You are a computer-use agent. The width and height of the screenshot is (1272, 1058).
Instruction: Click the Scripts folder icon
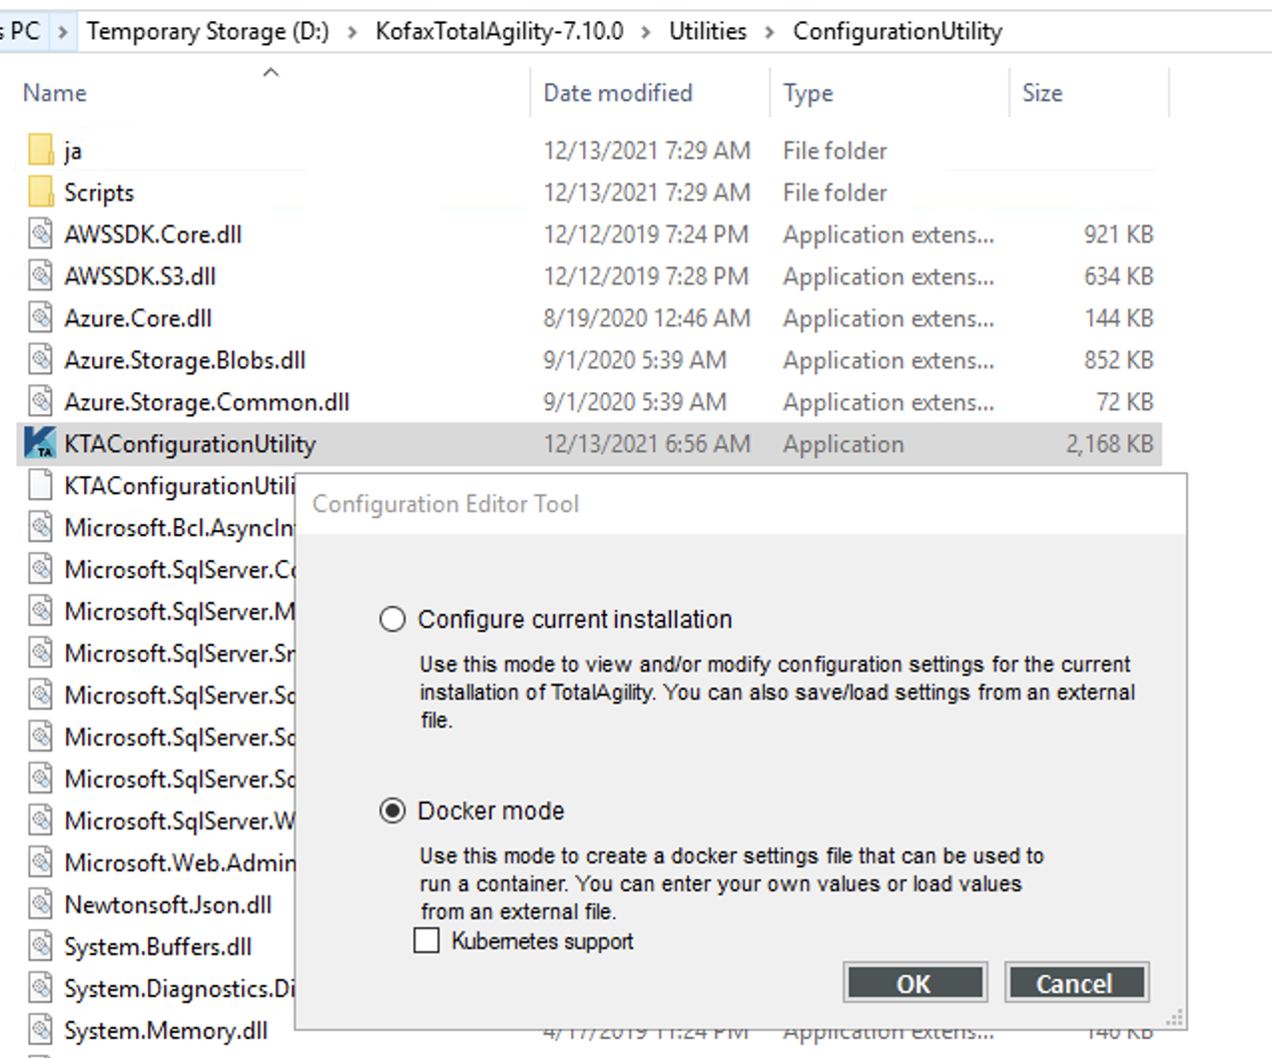[40, 192]
